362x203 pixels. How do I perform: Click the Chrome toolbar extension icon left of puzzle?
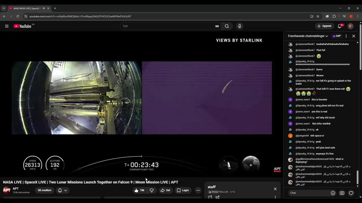tap(327, 16)
